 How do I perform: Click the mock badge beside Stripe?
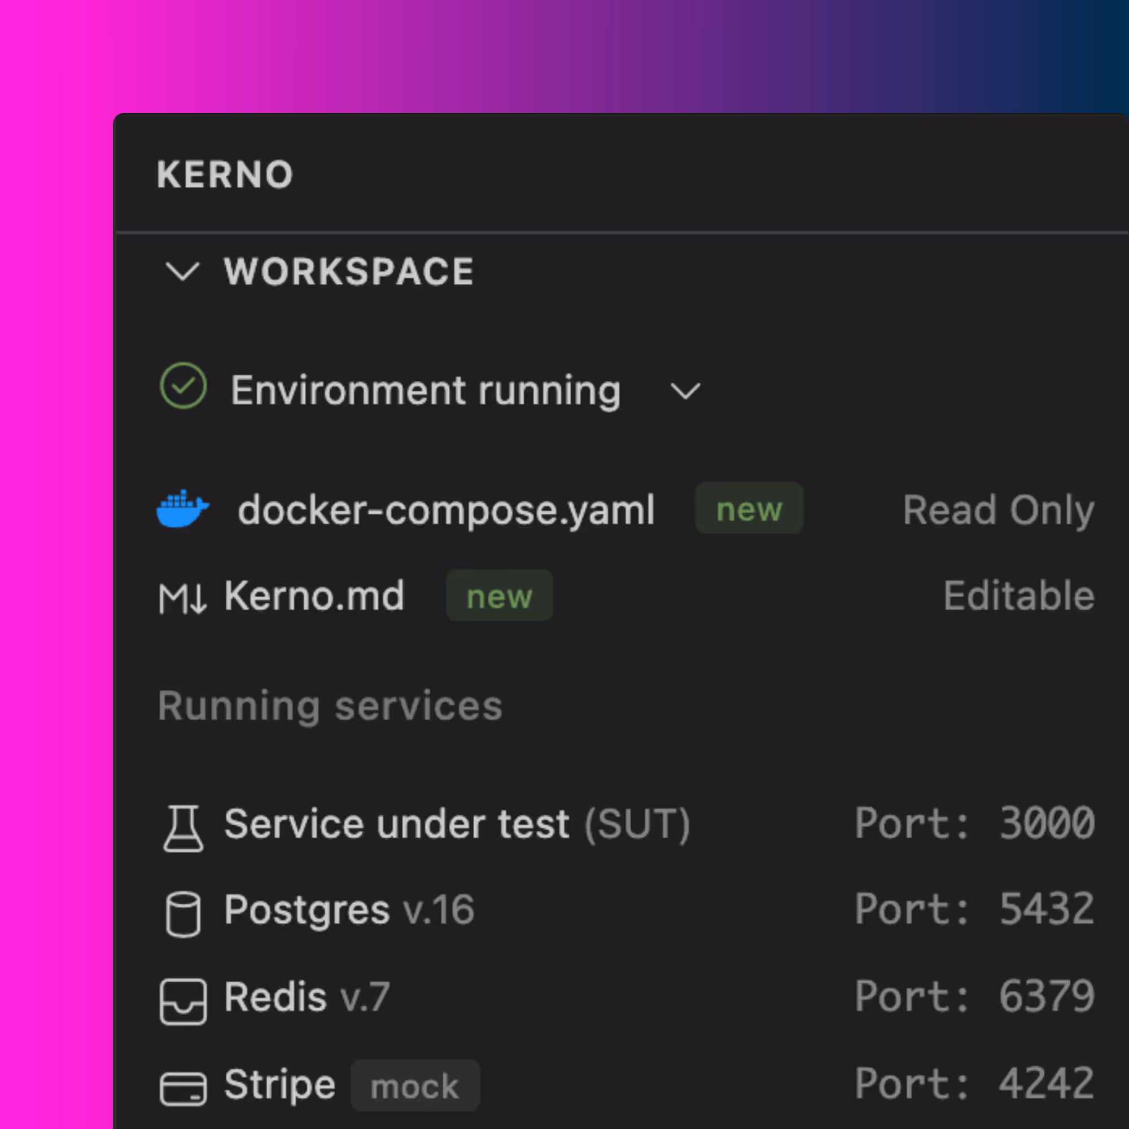coord(415,1086)
